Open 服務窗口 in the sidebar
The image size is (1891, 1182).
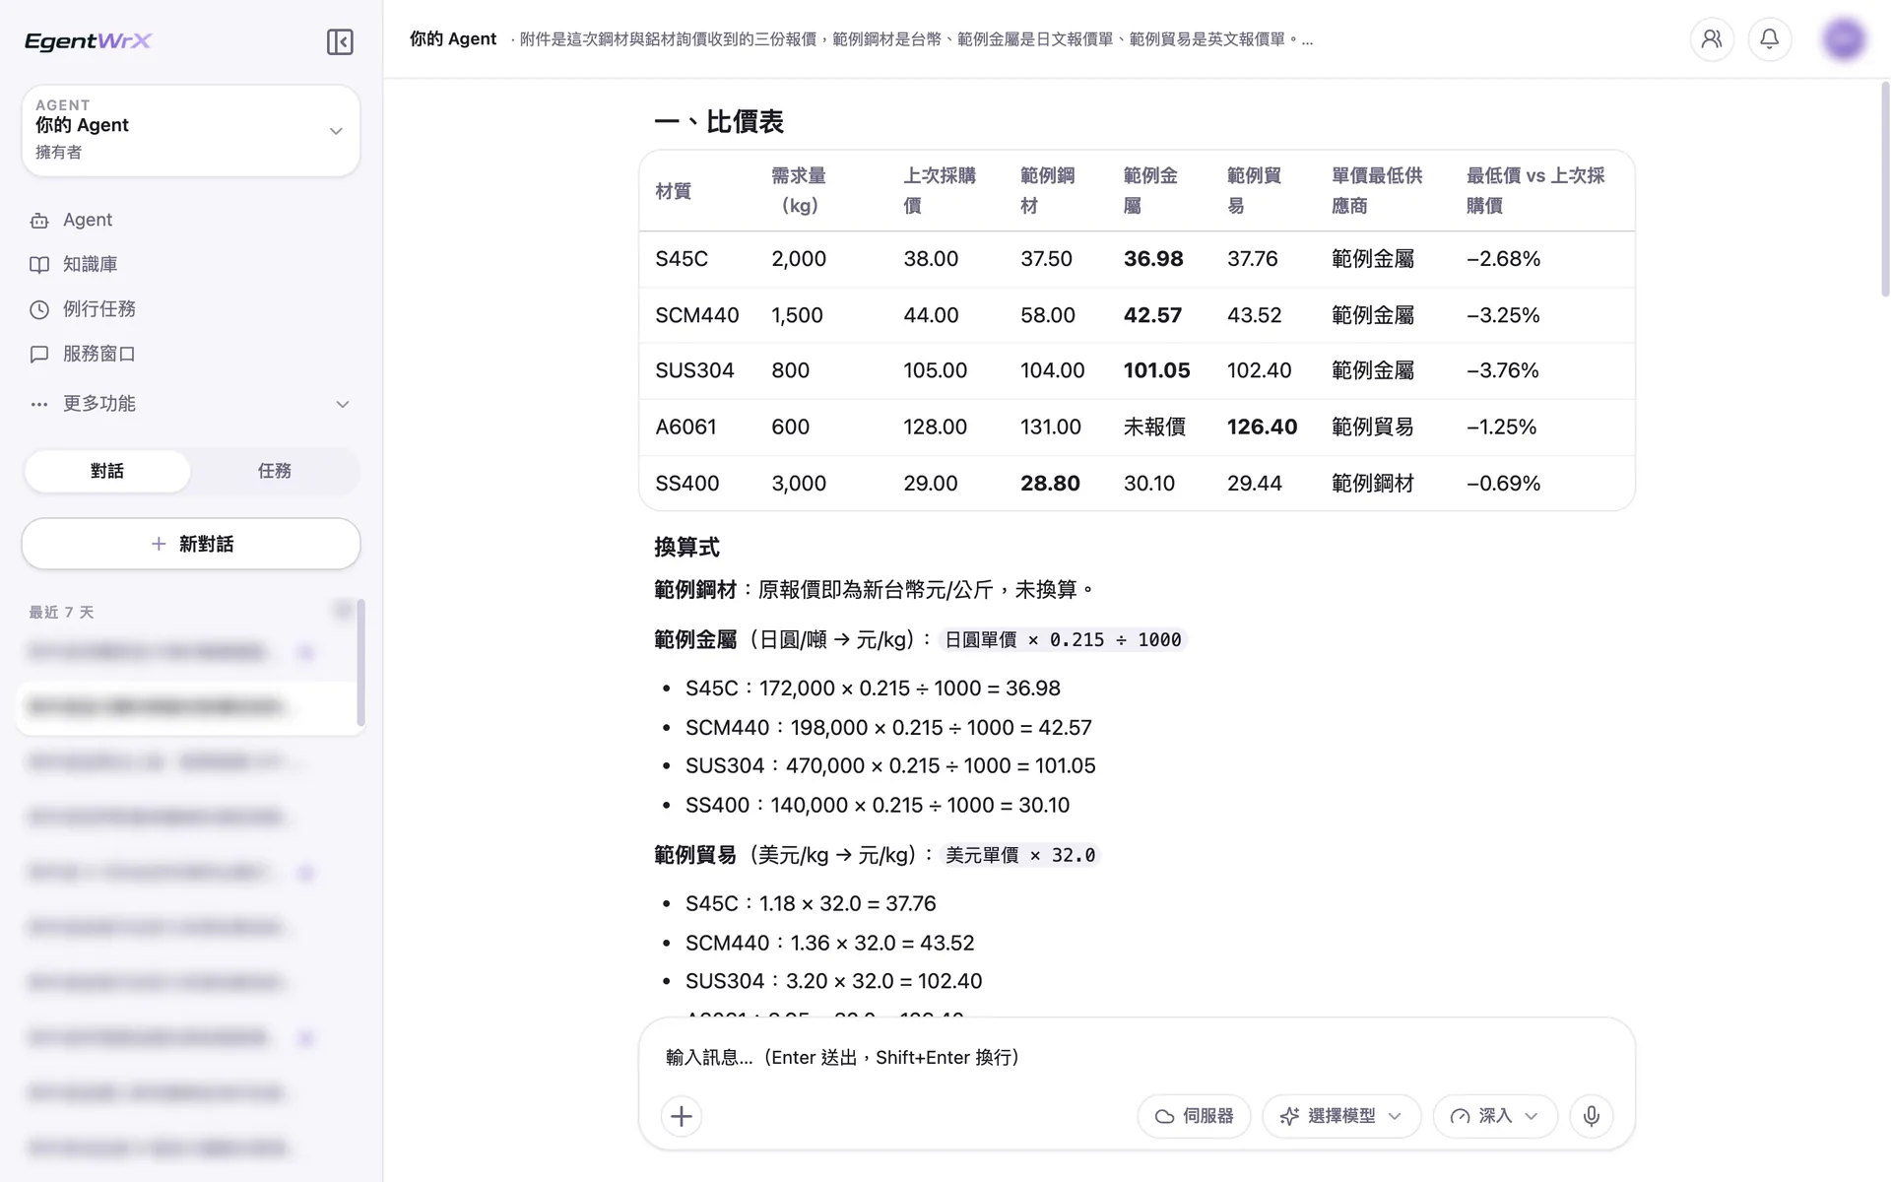(99, 354)
